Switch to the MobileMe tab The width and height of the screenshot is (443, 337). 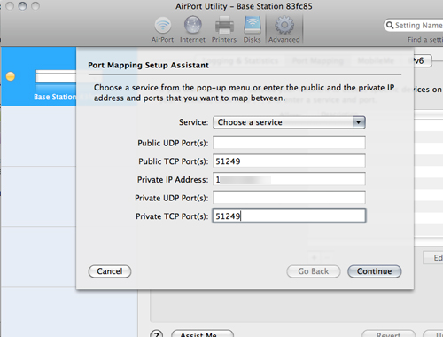pos(376,61)
